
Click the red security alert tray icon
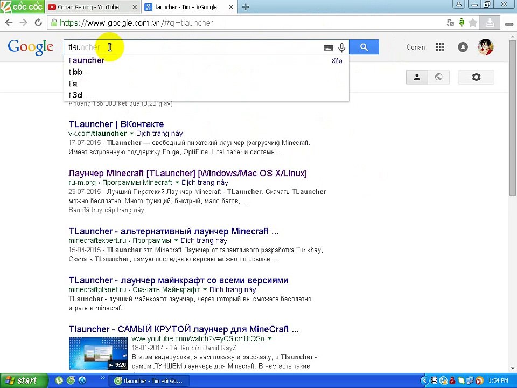pyautogui.click(x=479, y=381)
